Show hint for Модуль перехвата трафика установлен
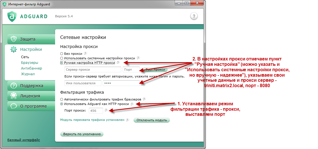The width and height of the screenshot is (318, 149). pyautogui.click(x=127, y=120)
